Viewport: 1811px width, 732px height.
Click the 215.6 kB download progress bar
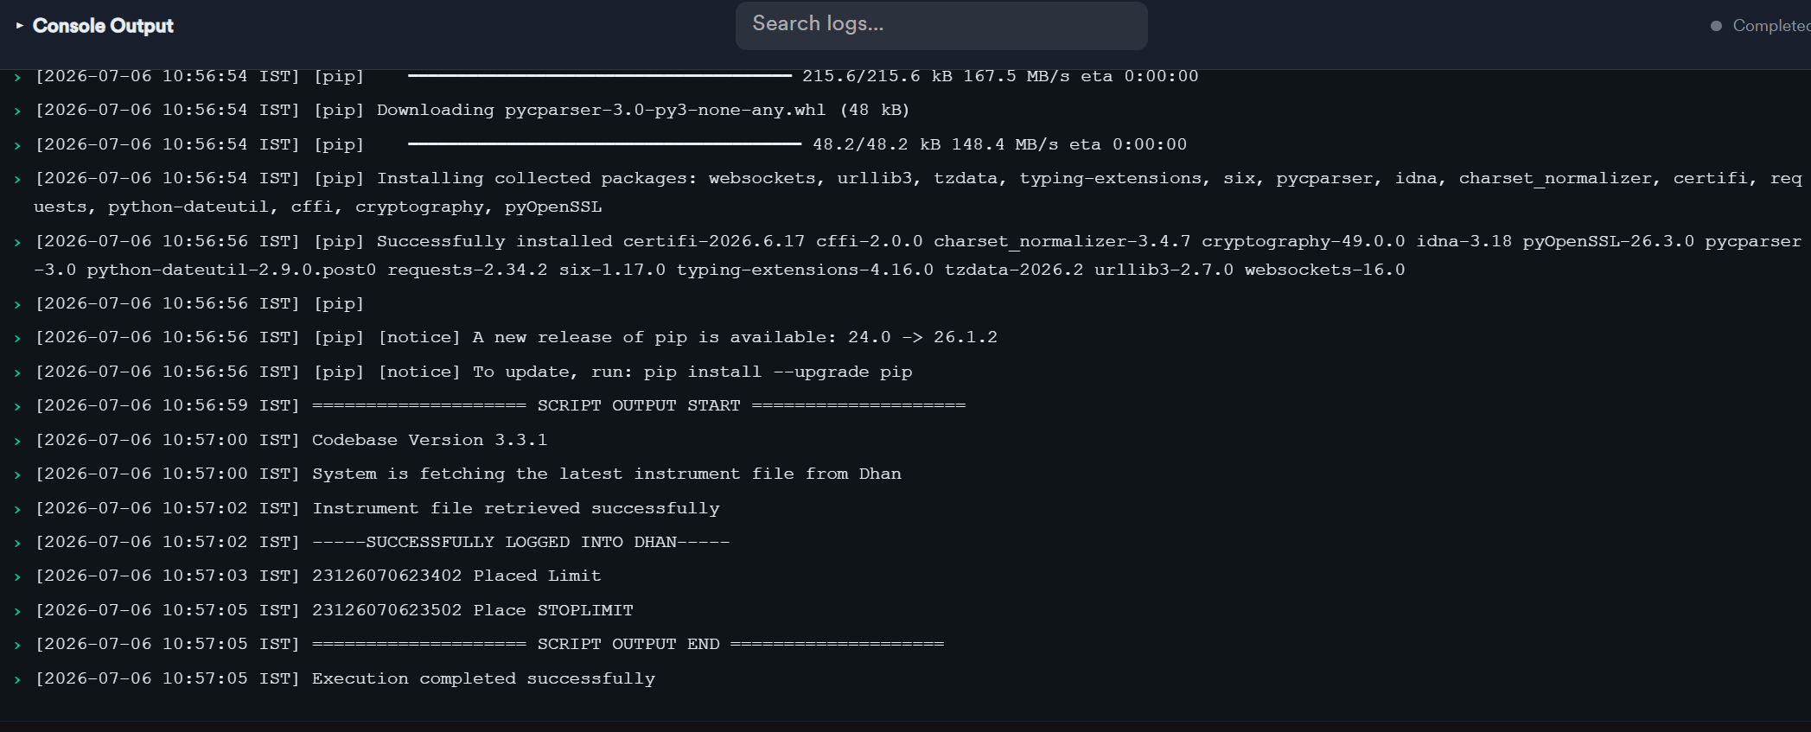(600, 75)
